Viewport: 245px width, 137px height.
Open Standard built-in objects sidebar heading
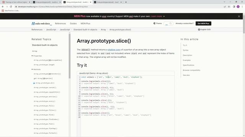(45, 45)
